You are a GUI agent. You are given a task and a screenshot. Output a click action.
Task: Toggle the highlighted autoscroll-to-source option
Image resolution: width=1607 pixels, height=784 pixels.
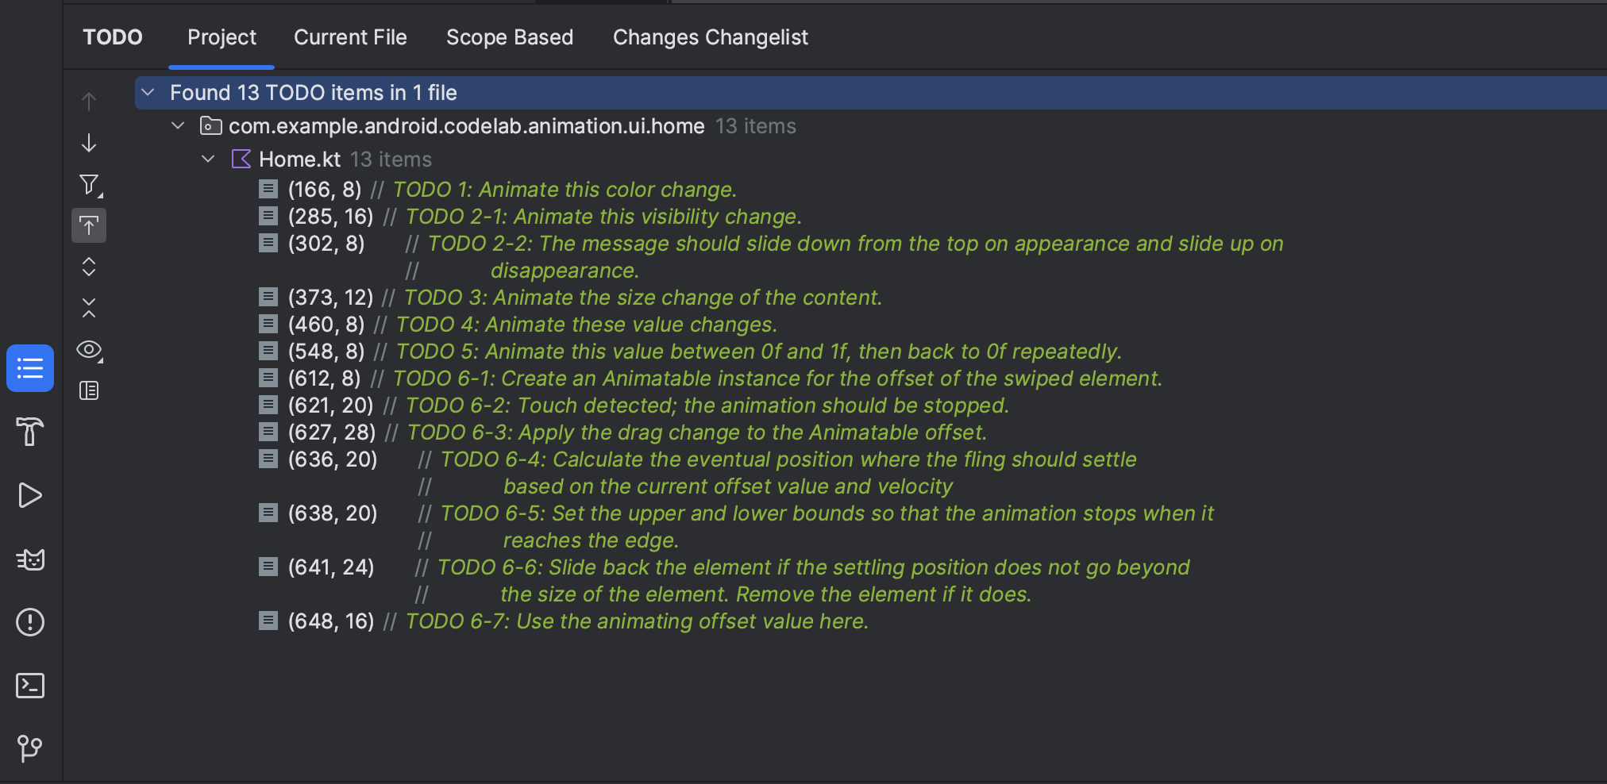click(89, 225)
